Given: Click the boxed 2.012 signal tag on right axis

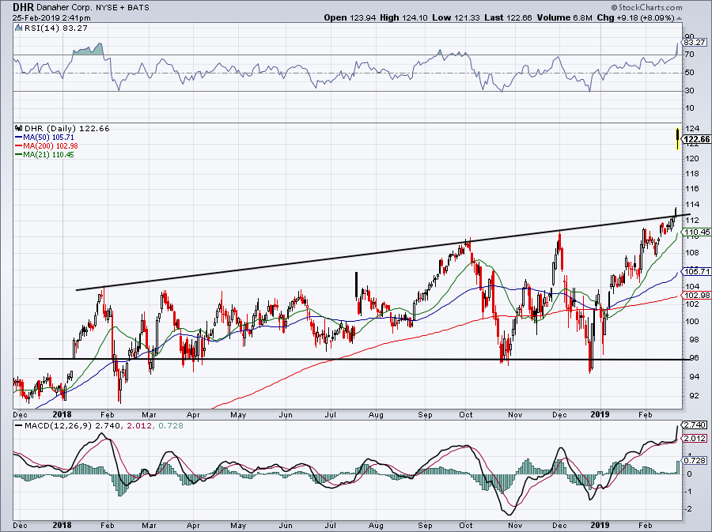Looking at the screenshot, I should (695, 439).
